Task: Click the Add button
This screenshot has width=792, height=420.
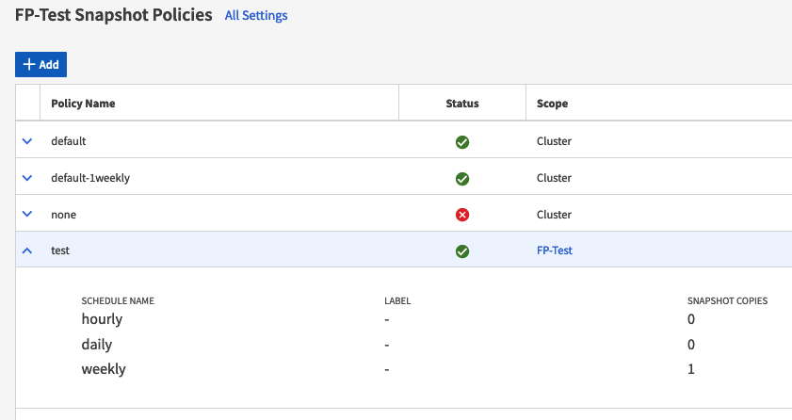Action: click(40, 64)
